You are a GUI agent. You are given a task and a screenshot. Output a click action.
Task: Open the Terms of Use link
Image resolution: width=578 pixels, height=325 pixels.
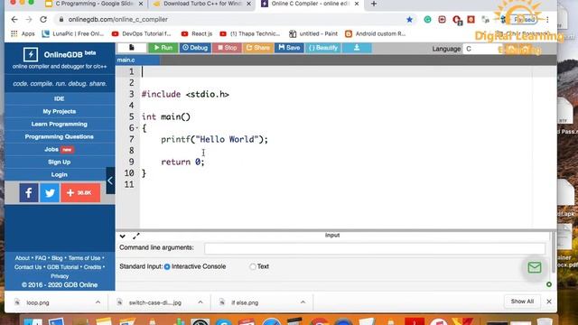tap(84, 258)
